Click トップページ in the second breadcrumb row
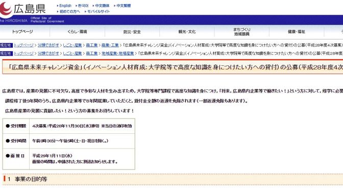 coord(24,53)
